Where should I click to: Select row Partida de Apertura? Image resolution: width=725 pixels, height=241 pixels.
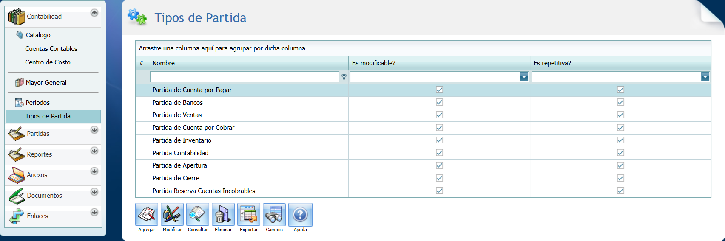pos(423,165)
